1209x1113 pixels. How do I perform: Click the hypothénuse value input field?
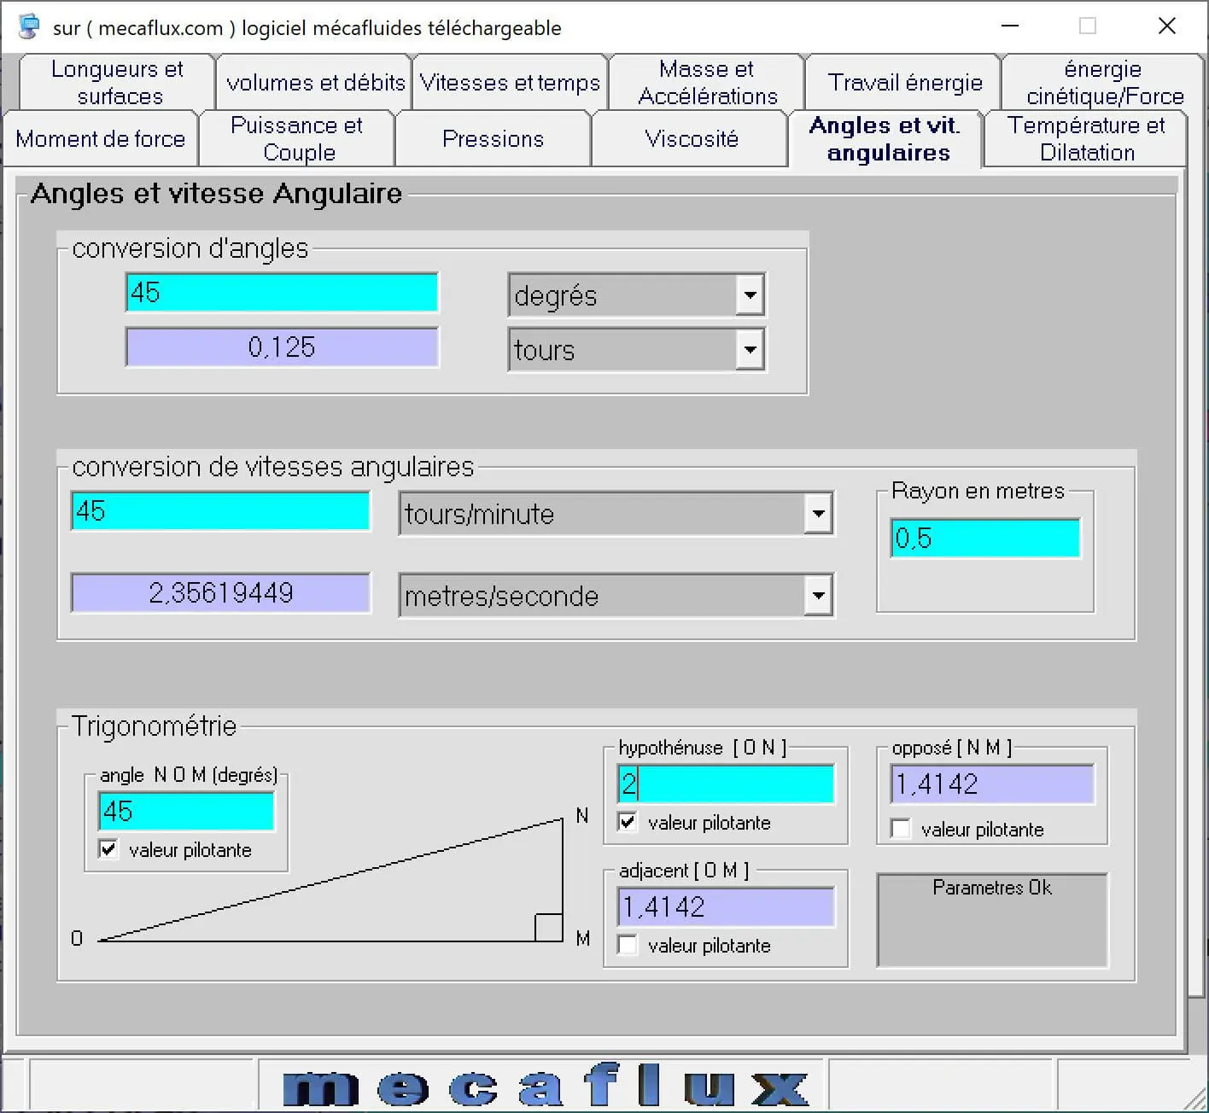click(726, 784)
